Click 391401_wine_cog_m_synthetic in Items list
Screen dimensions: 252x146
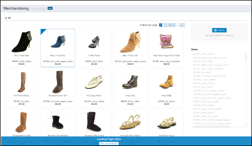208,69
